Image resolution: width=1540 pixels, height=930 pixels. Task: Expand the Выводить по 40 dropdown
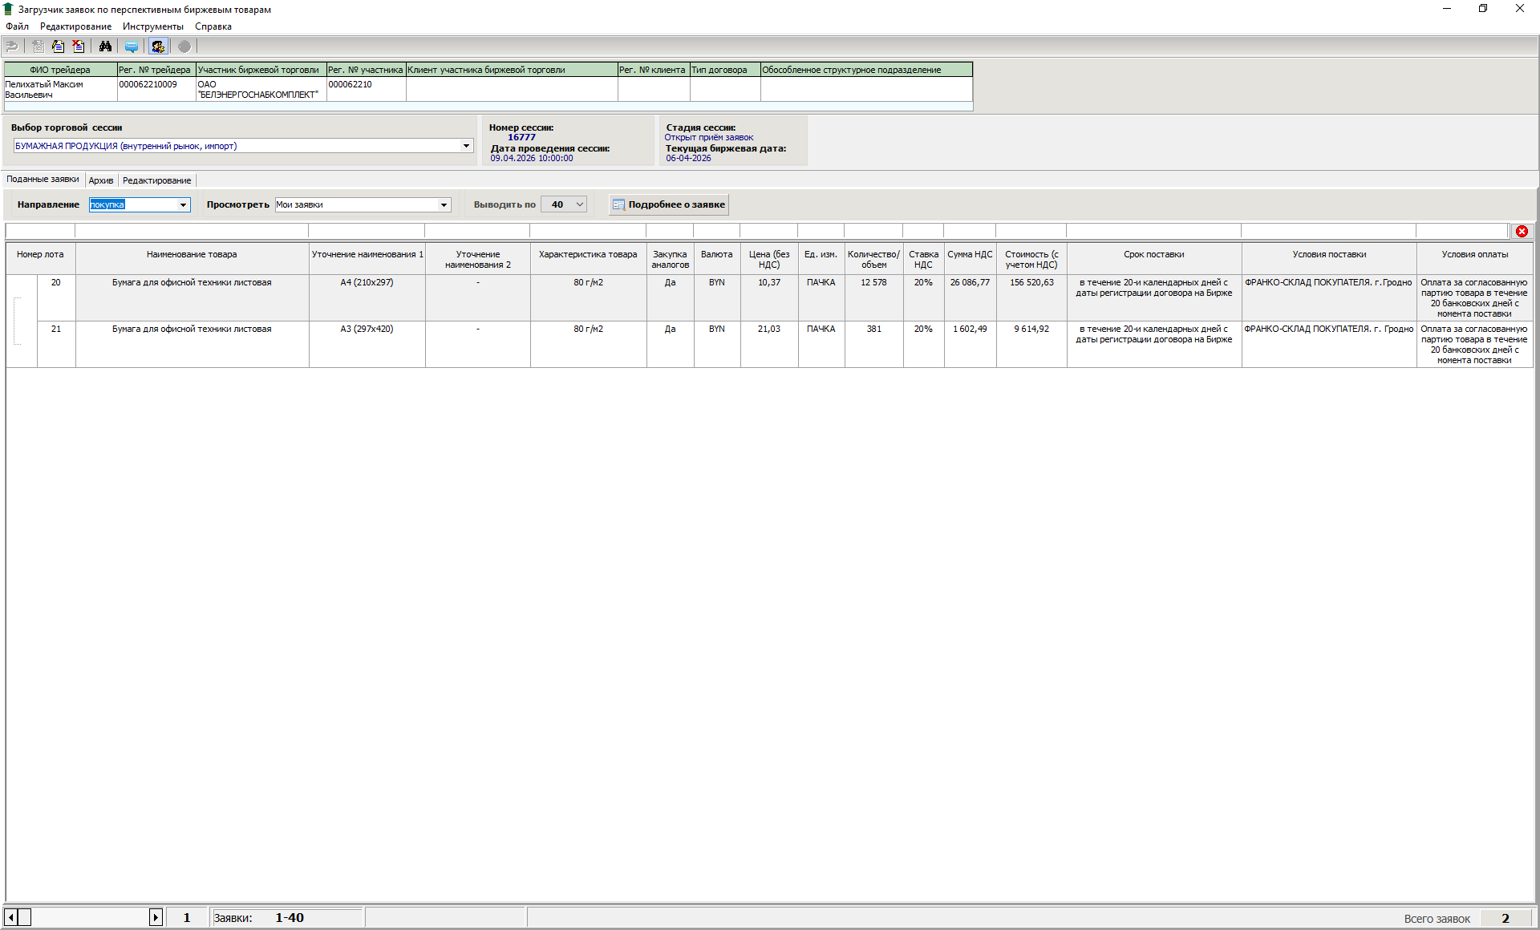(x=579, y=204)
